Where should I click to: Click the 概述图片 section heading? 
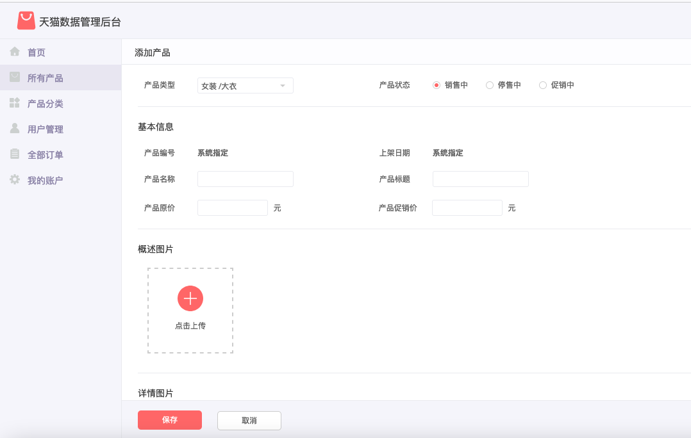tap(156, 249)
